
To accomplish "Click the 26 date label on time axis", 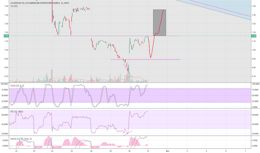I will pyautogui.click(x=91, y=151).
